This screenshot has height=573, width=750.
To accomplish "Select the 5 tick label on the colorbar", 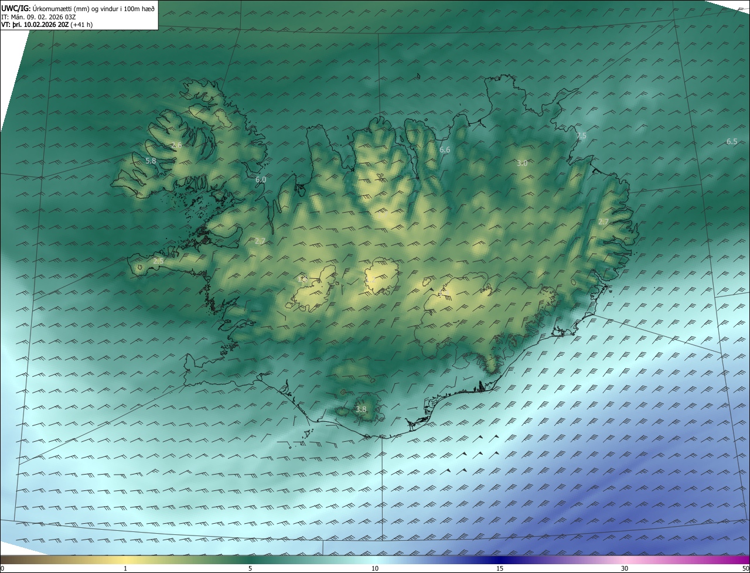I will coord(250,568).
